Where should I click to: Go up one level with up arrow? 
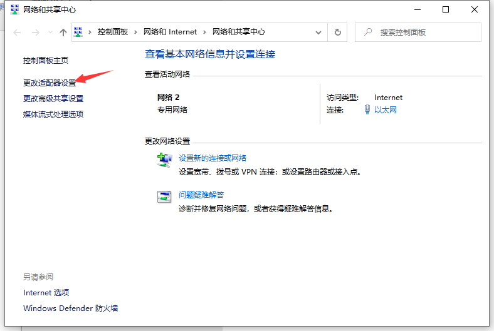63,32
